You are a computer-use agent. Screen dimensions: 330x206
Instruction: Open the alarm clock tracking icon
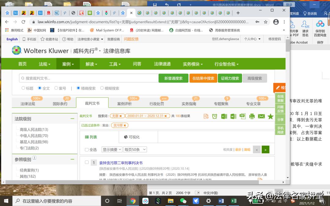pyautogui.click(x=215, y=116)
